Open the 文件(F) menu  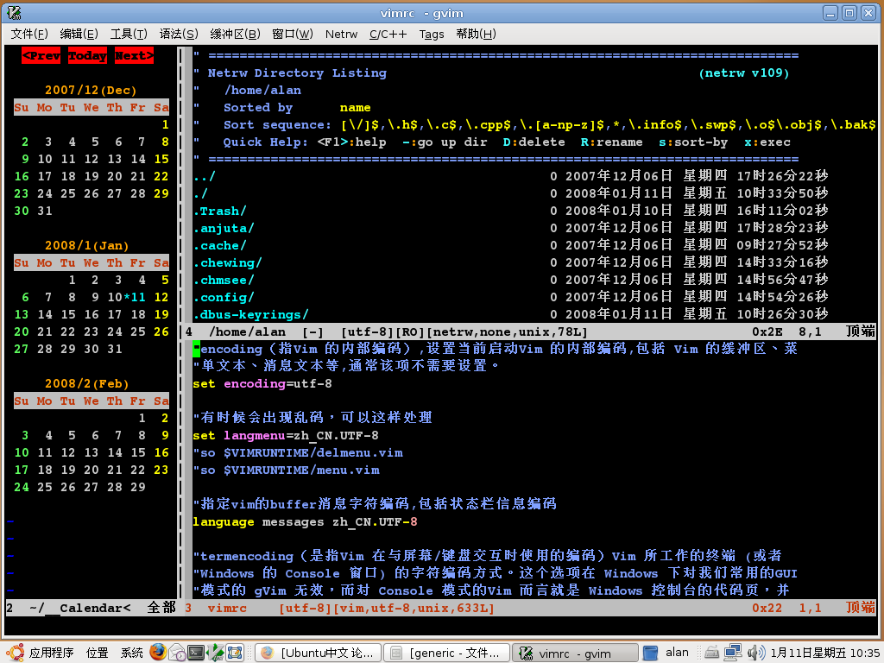29,34
